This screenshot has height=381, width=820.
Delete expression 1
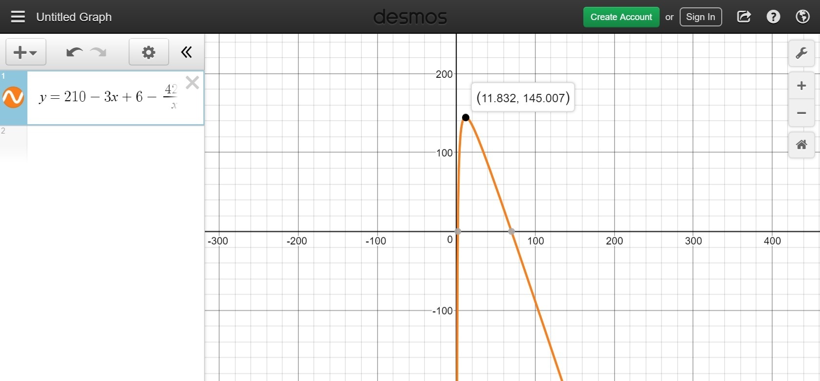(193, 83)
